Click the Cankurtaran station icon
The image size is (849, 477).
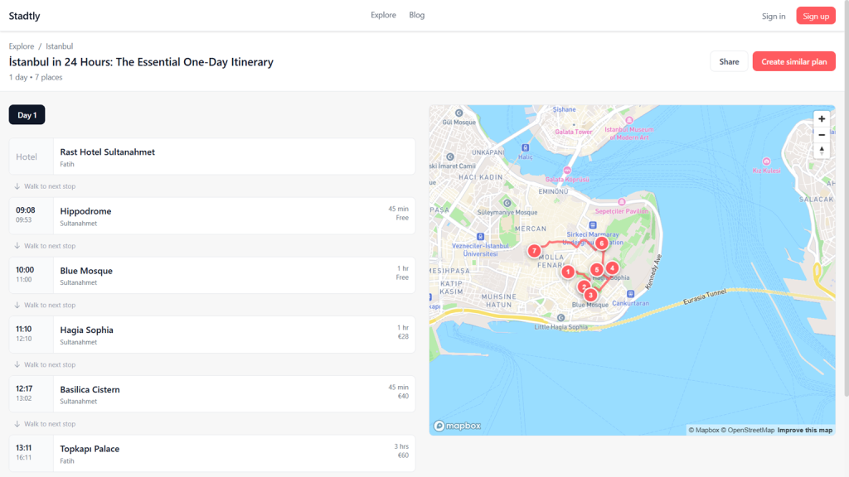(x=630, y=294)
